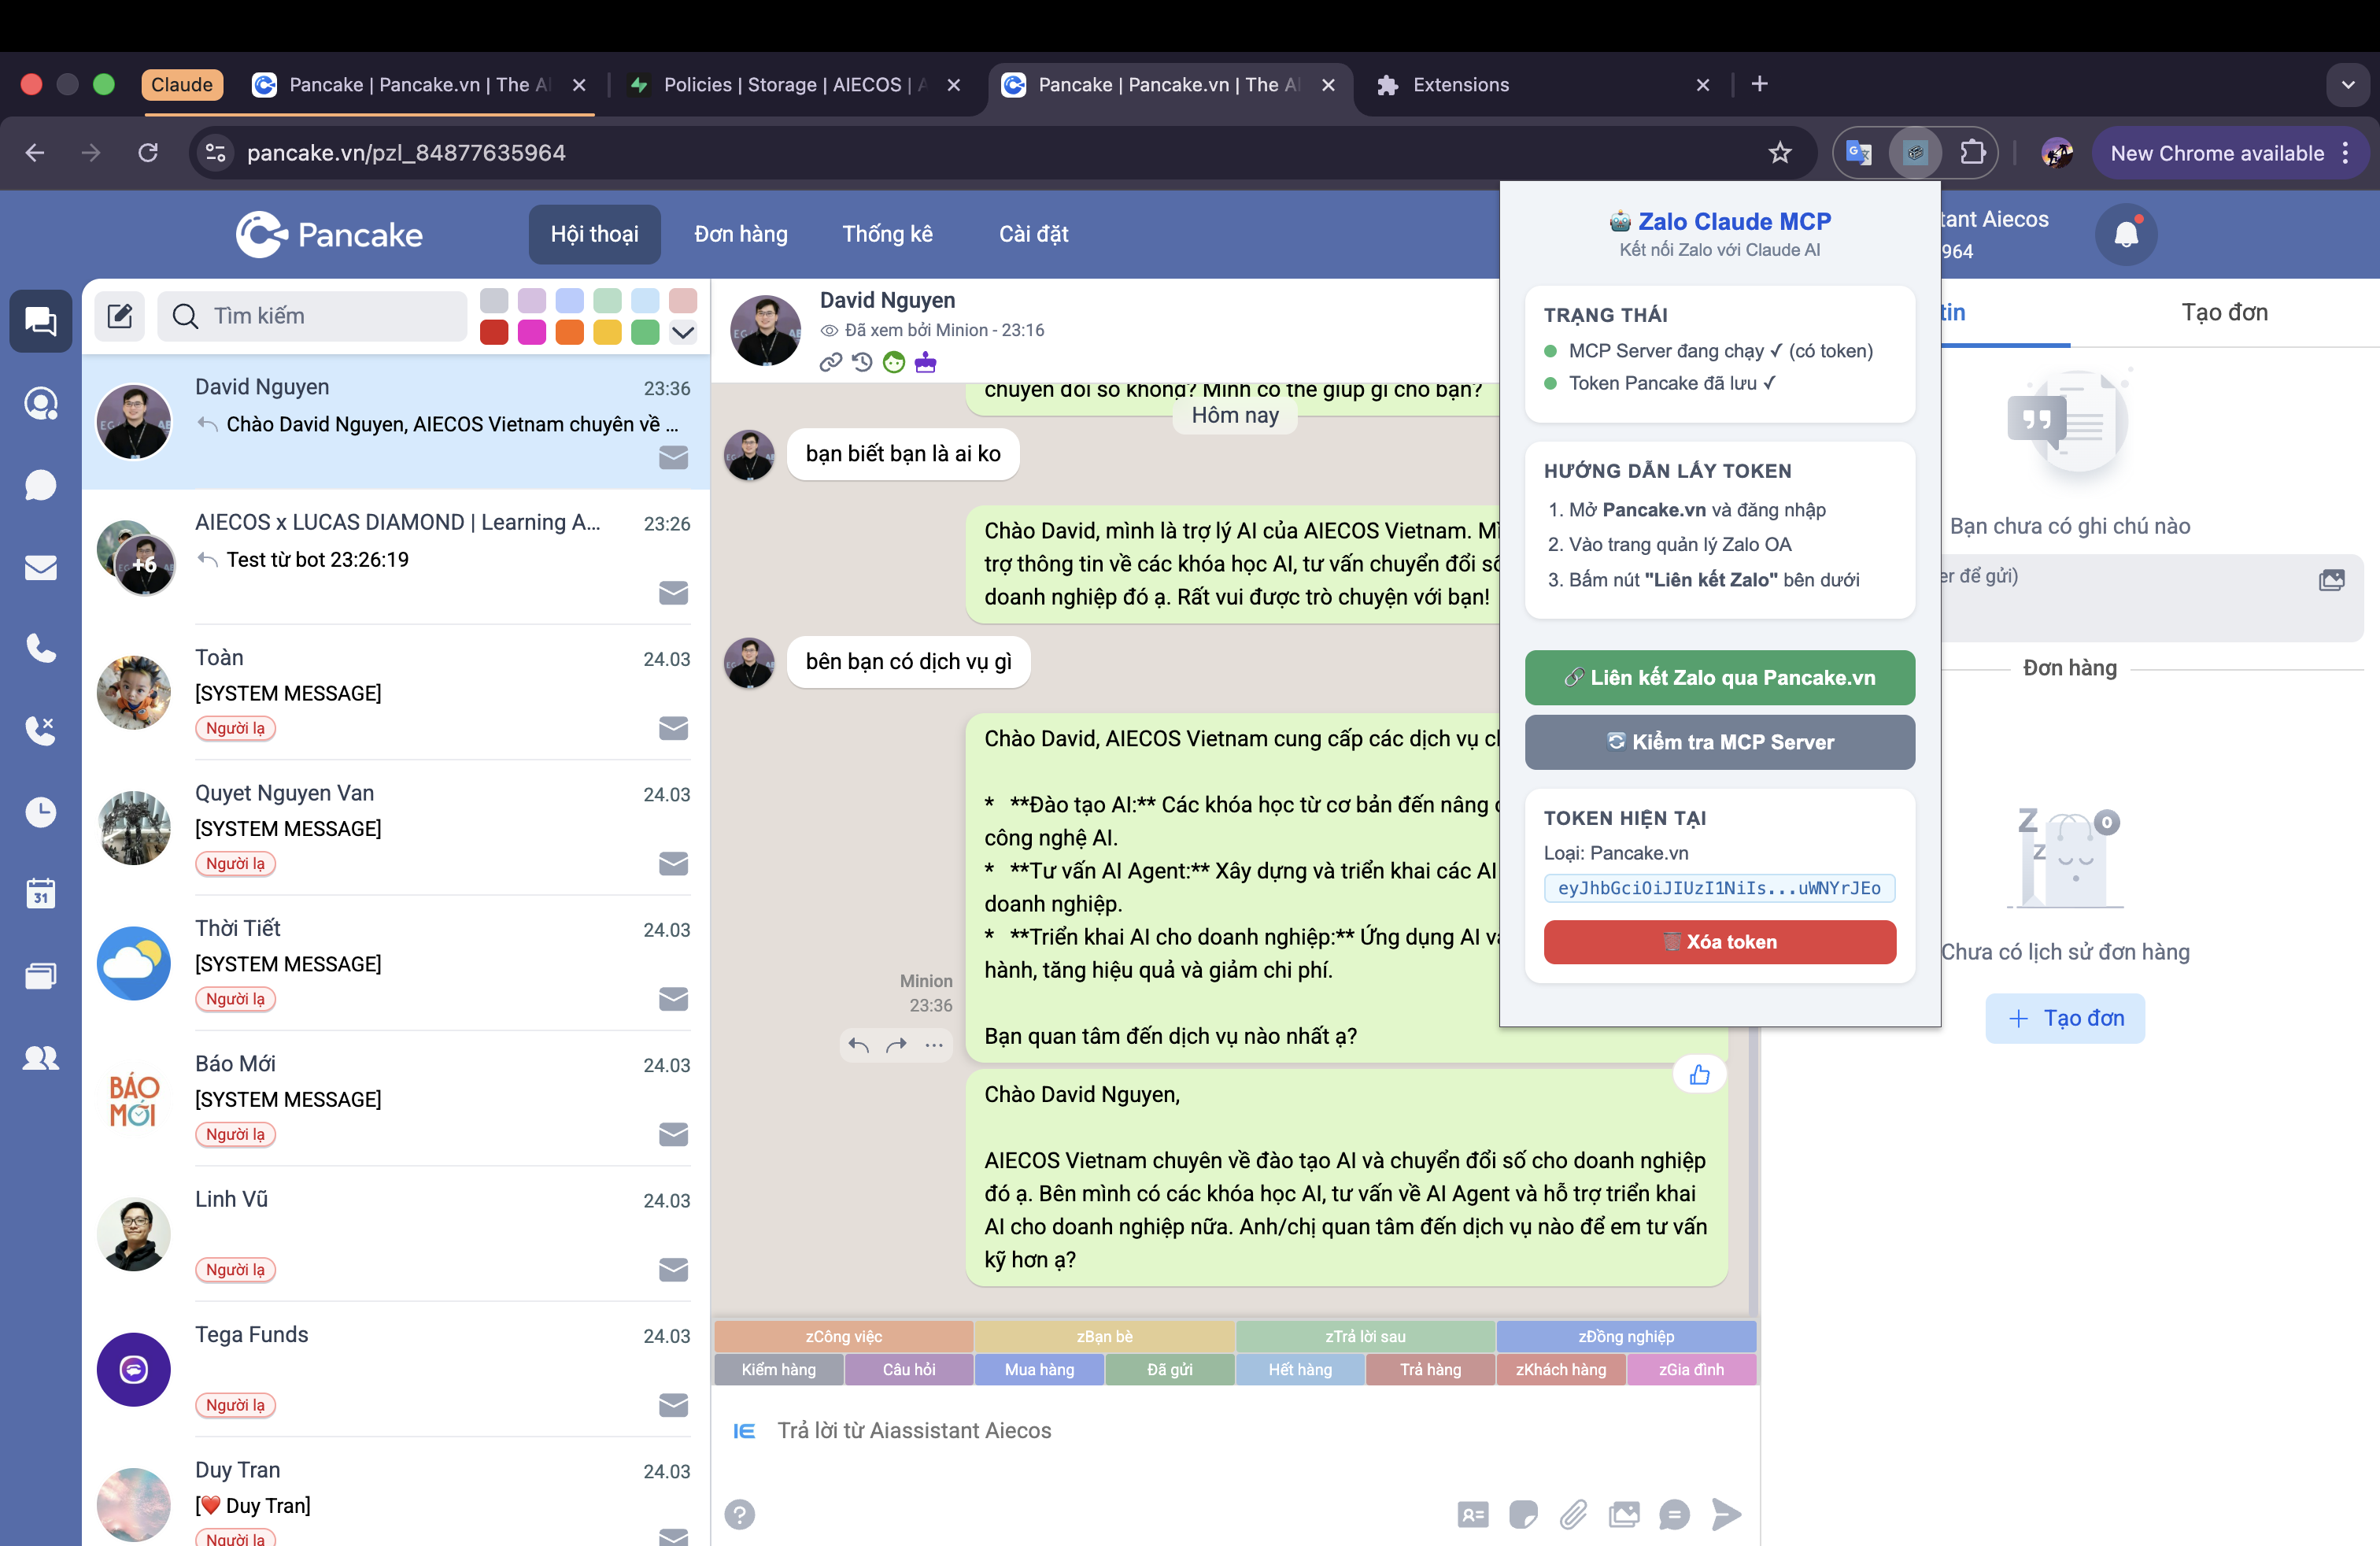Open the clock history sidebar icon

click(x=40, y=812)
